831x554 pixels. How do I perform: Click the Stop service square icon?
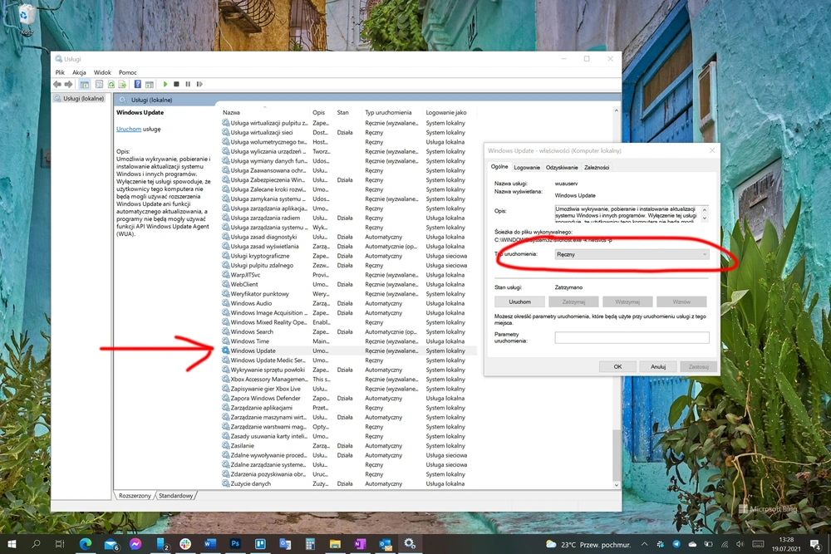pos(176,84)
